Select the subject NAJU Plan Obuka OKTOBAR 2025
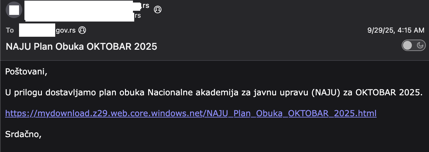 coord(81,47)
